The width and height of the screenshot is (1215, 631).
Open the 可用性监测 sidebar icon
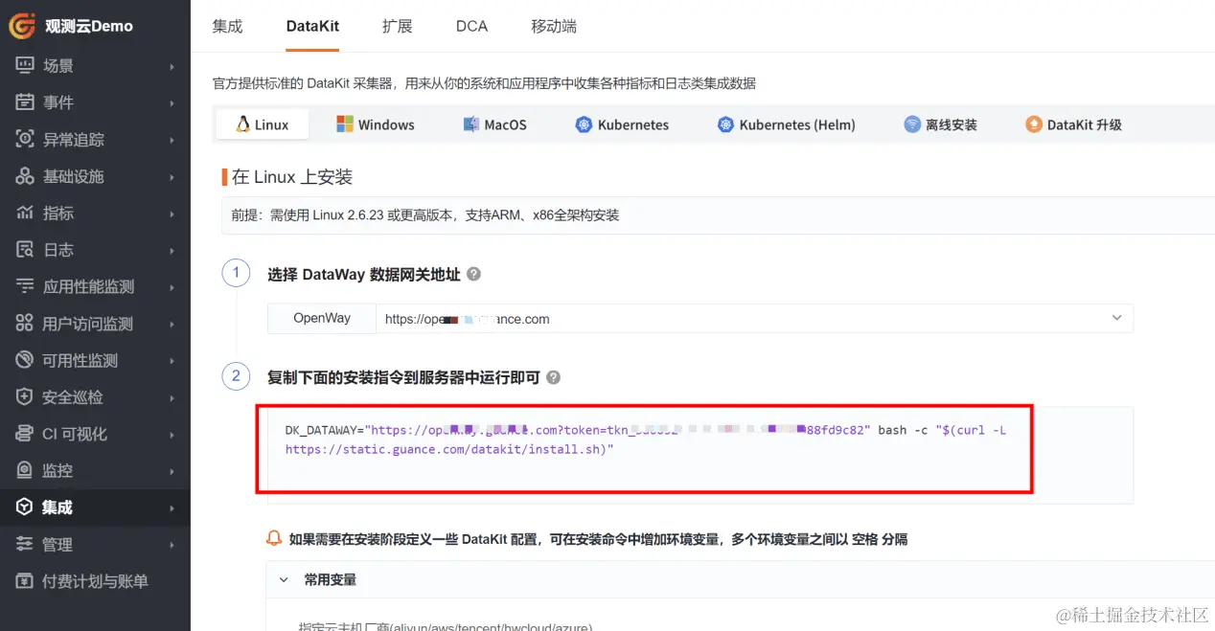[x=25, y=360]
